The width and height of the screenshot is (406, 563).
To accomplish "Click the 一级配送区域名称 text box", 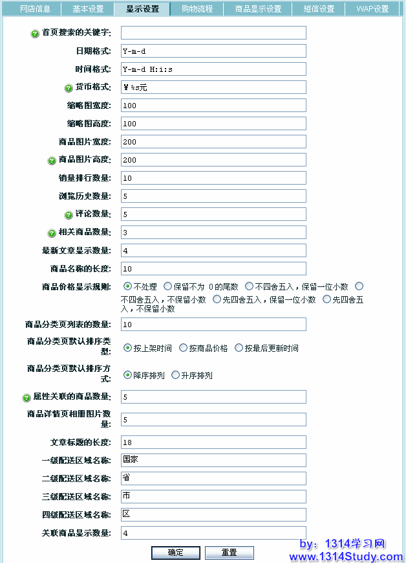I will click(x=213, y=460).
